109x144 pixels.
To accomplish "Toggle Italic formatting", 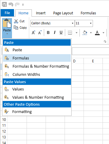I will click(x=55, y=32).
